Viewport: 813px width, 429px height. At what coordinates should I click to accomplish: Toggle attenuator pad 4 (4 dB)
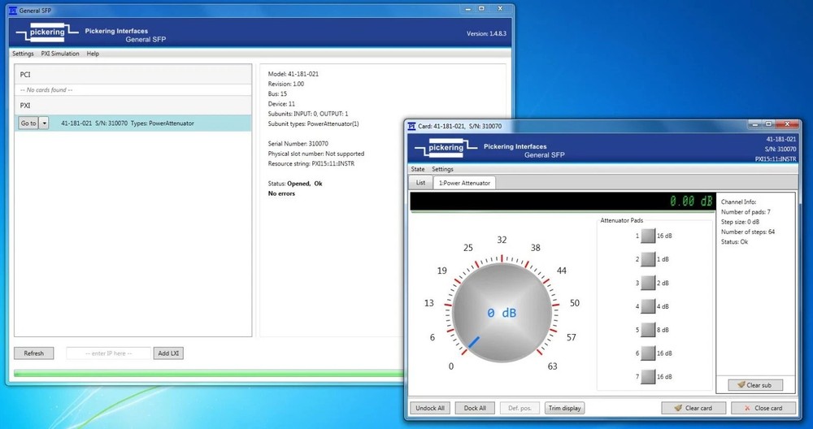[x=648, y=306]
